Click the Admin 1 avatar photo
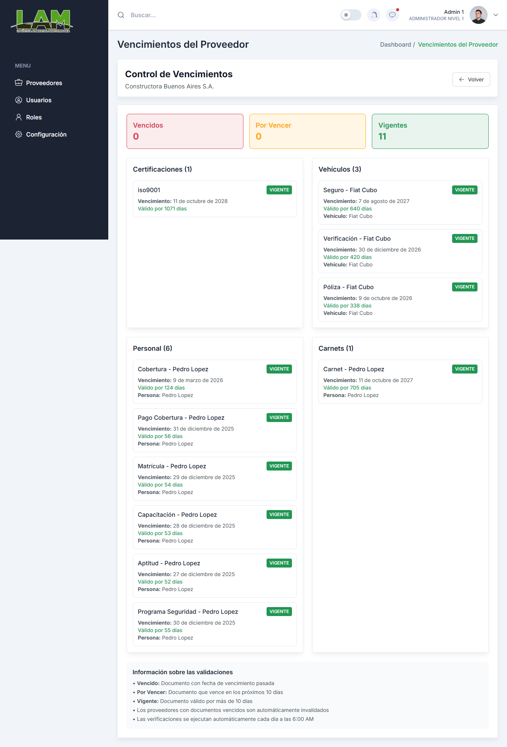This screenshot has height=747, width=507. pyautogui.click(x=479, y=15)
